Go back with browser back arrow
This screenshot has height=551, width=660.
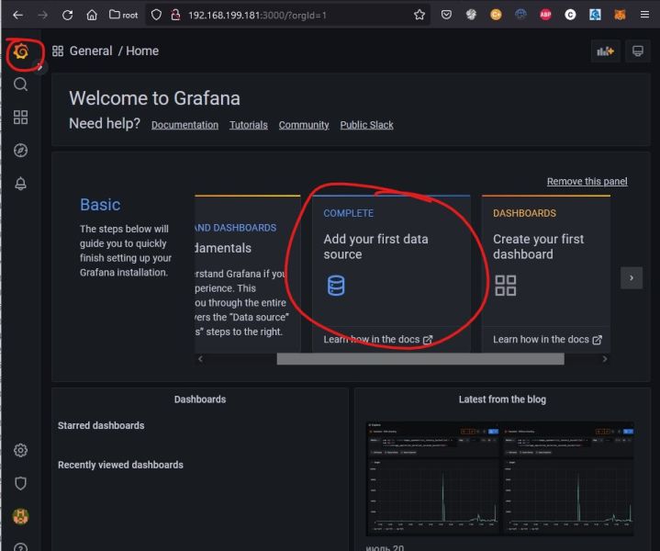click(17, 16)
